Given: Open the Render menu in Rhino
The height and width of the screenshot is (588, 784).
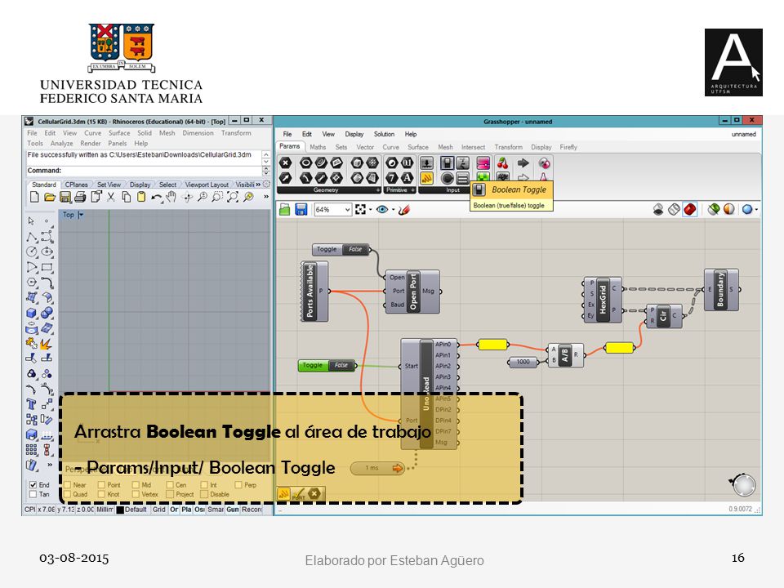Looking at the screenshot, I should (x=91, y=143).
